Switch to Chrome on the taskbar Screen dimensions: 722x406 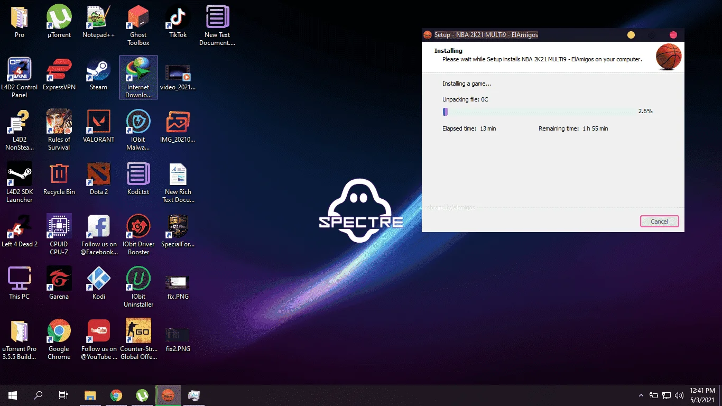[116, 395]
